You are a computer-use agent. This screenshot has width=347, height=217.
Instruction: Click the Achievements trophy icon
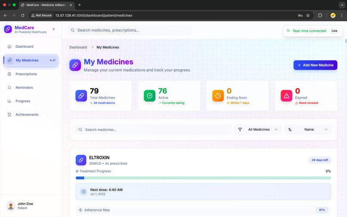tap(9, 115)
